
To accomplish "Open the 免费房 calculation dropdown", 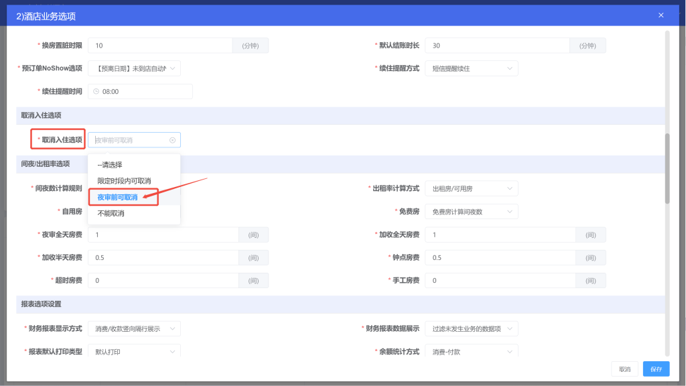I will pyautogui.click(x=471, y=211).
